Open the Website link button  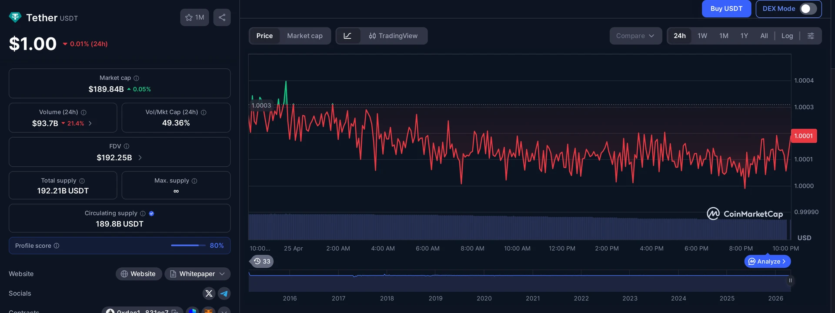(x=139, y=274)
